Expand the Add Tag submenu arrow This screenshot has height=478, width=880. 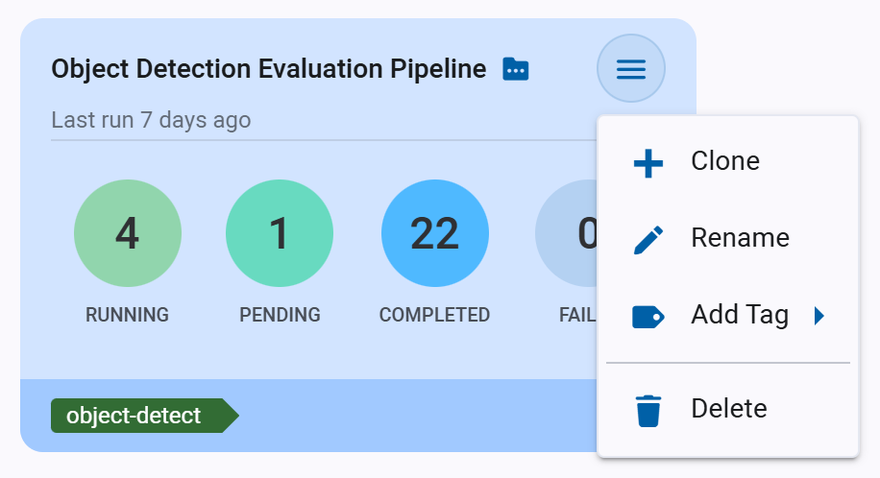point(819,316)
